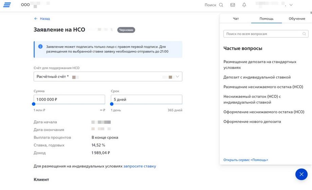Image resolution: width=312 pixels, height=190 pixels.
Task: Select the Помощь tab
Action: 266,19
